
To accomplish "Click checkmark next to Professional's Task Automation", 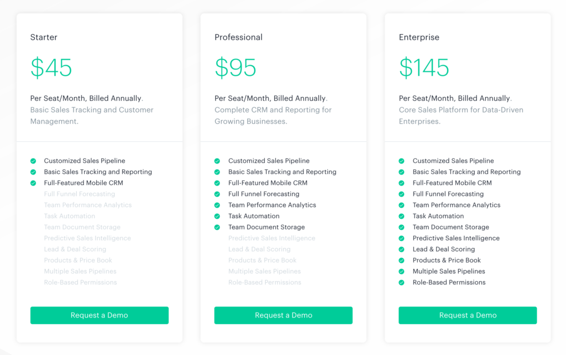I will [x=217, y=216].
